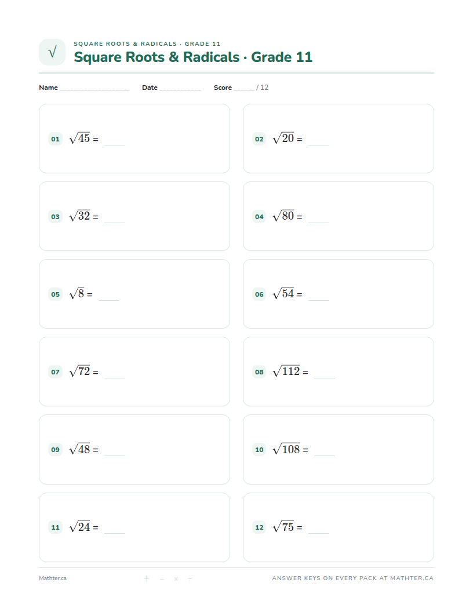473x612 pixels.
Task: Click the answer keys at MATHTER.CA text
Action: click(353, 578)
